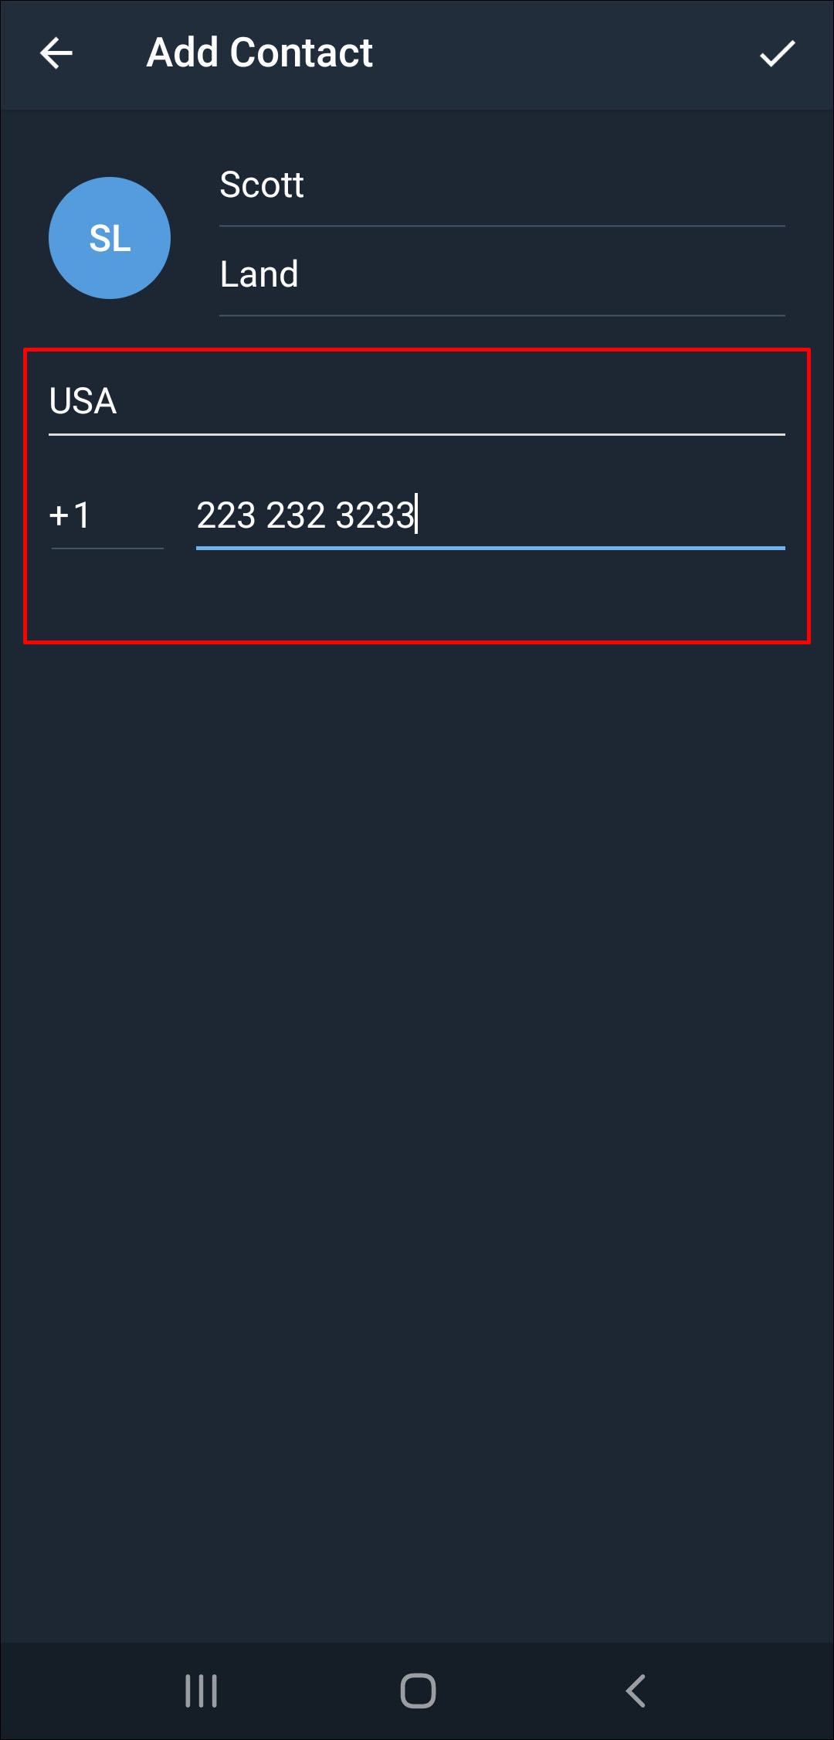
Task: Tap the Android back chevron in the navigation bar
Action: pyautogui.click(x=635, y=1691)
